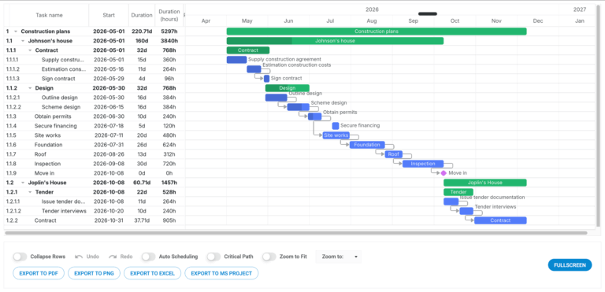Select the Site works row in grid
Image resolution: width=605 pixels, height=292 pixels.
[95, 135]
